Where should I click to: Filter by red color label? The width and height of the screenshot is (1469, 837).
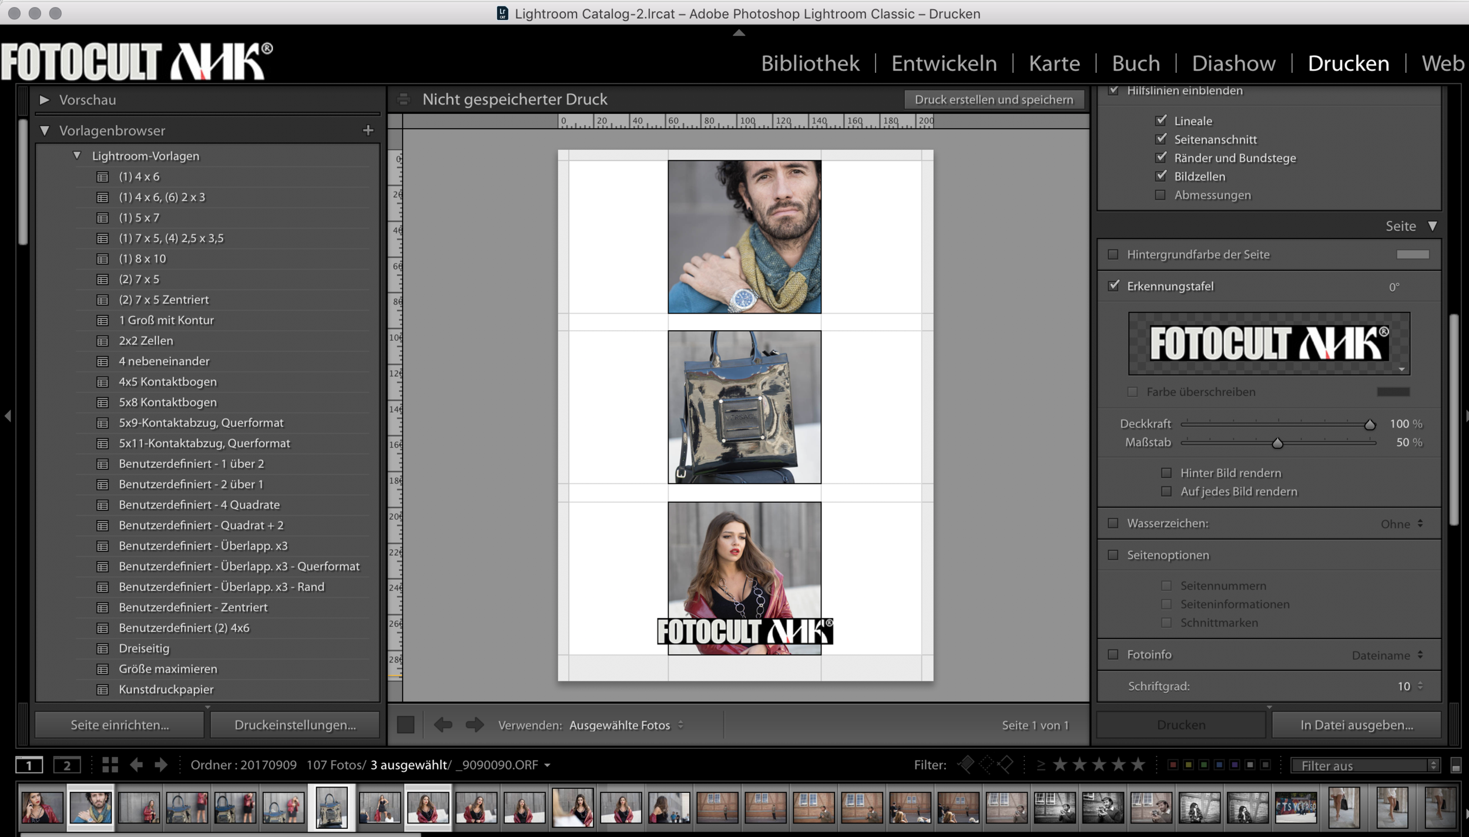coord(1173,765)
